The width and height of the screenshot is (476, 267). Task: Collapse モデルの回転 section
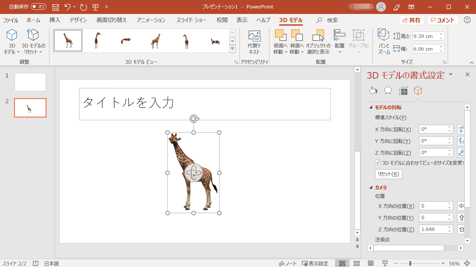pyautogui.click(x=371, y=107)
